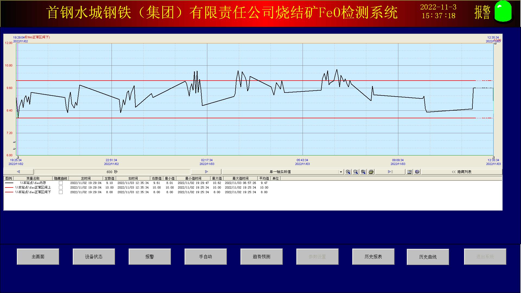This screenshot has height=293, width=521.
Task: Open 历史报表 history report
Action: (373, 257)
